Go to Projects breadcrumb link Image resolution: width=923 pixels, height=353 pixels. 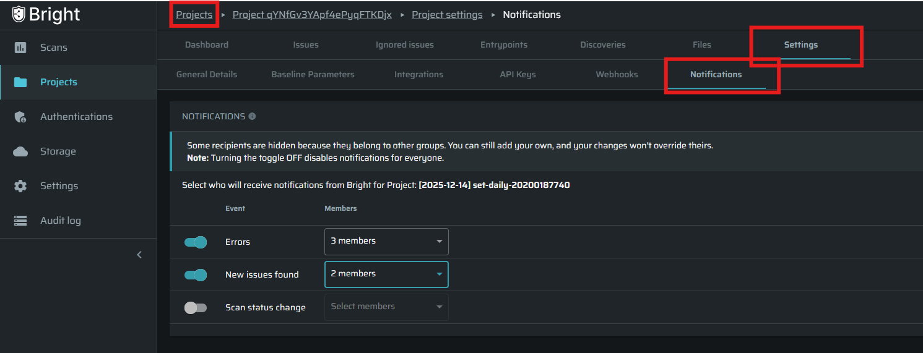coord(194,14)
